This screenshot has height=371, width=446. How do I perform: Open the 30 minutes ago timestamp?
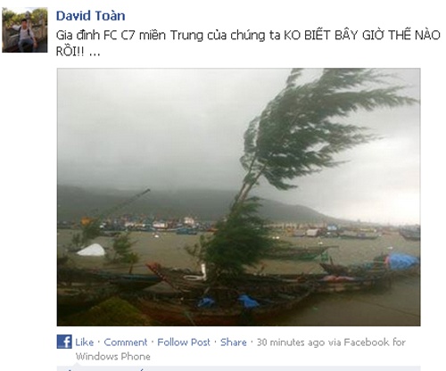click(x=291, y=342)
